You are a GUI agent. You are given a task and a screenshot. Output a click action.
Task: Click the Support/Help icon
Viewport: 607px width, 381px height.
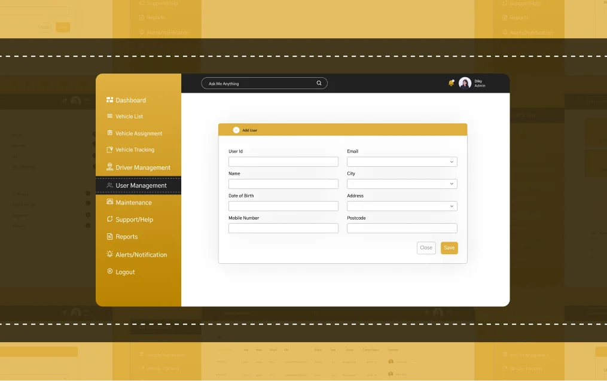click(x=109, y=220)
